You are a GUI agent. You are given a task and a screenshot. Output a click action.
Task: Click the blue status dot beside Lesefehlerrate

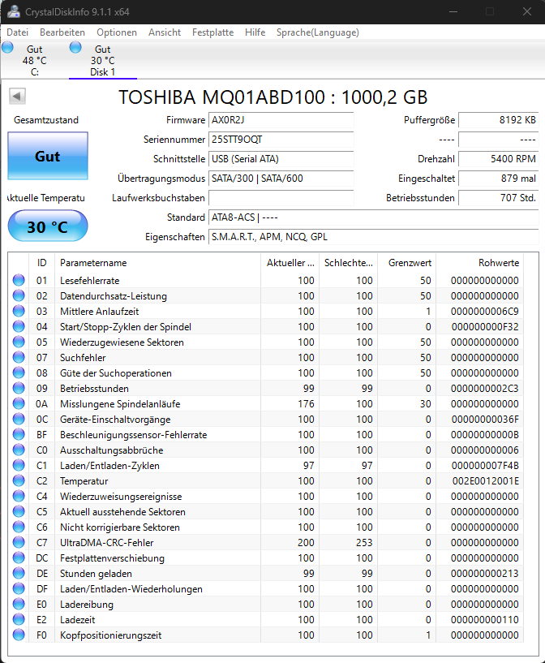click(x=18, y=280)
